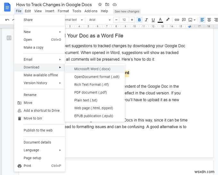Image resolution: width=218 pixels, height=175 pixels.
Task: Click Move to bin trash icon
Action: point(20,118)
